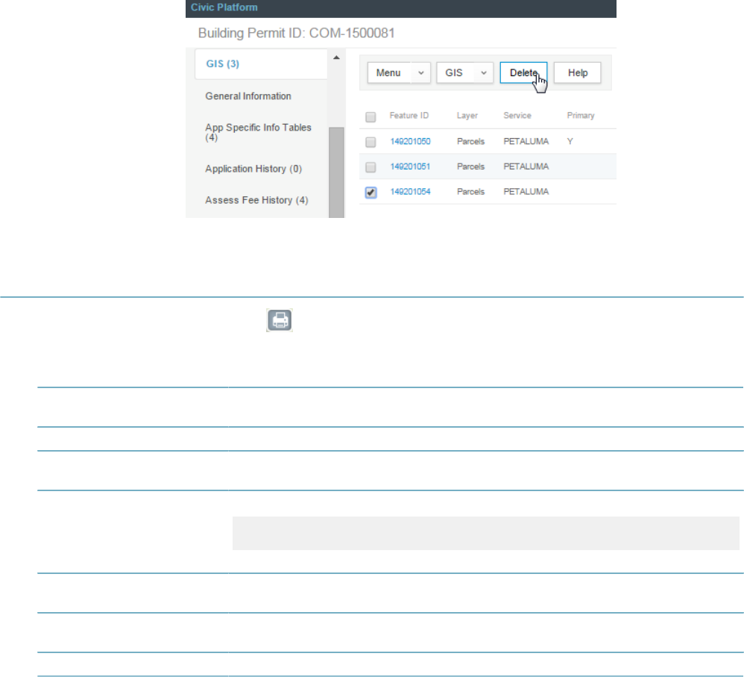This screenshot has width=744, height=677.
Task: Open Help
Action: 578,72
